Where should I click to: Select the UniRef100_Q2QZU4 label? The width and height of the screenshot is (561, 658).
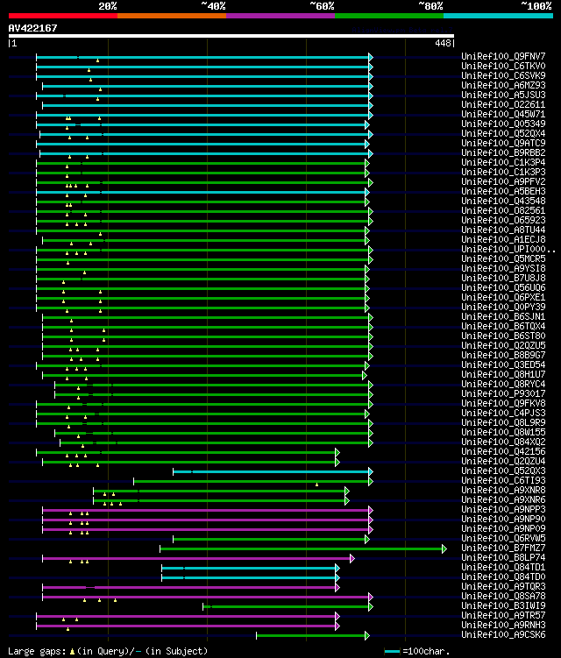(x=503, y=461)
